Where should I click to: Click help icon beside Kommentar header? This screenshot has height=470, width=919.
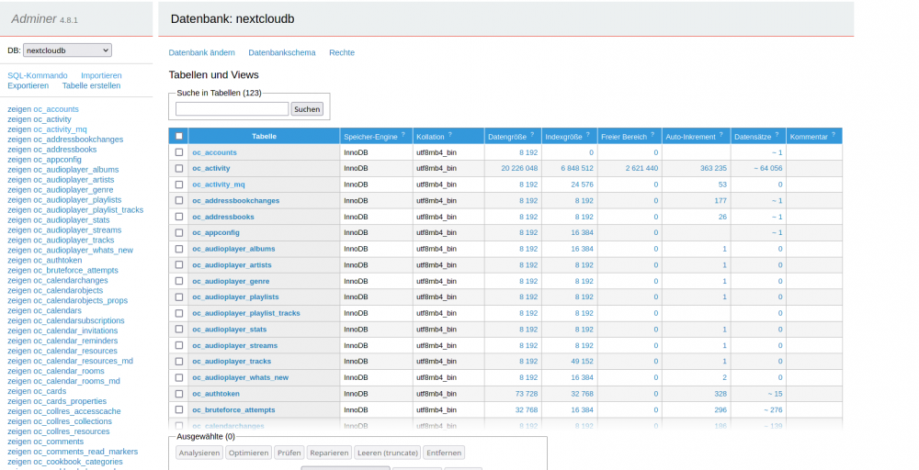pyautogui.click(x=834, y=135)
